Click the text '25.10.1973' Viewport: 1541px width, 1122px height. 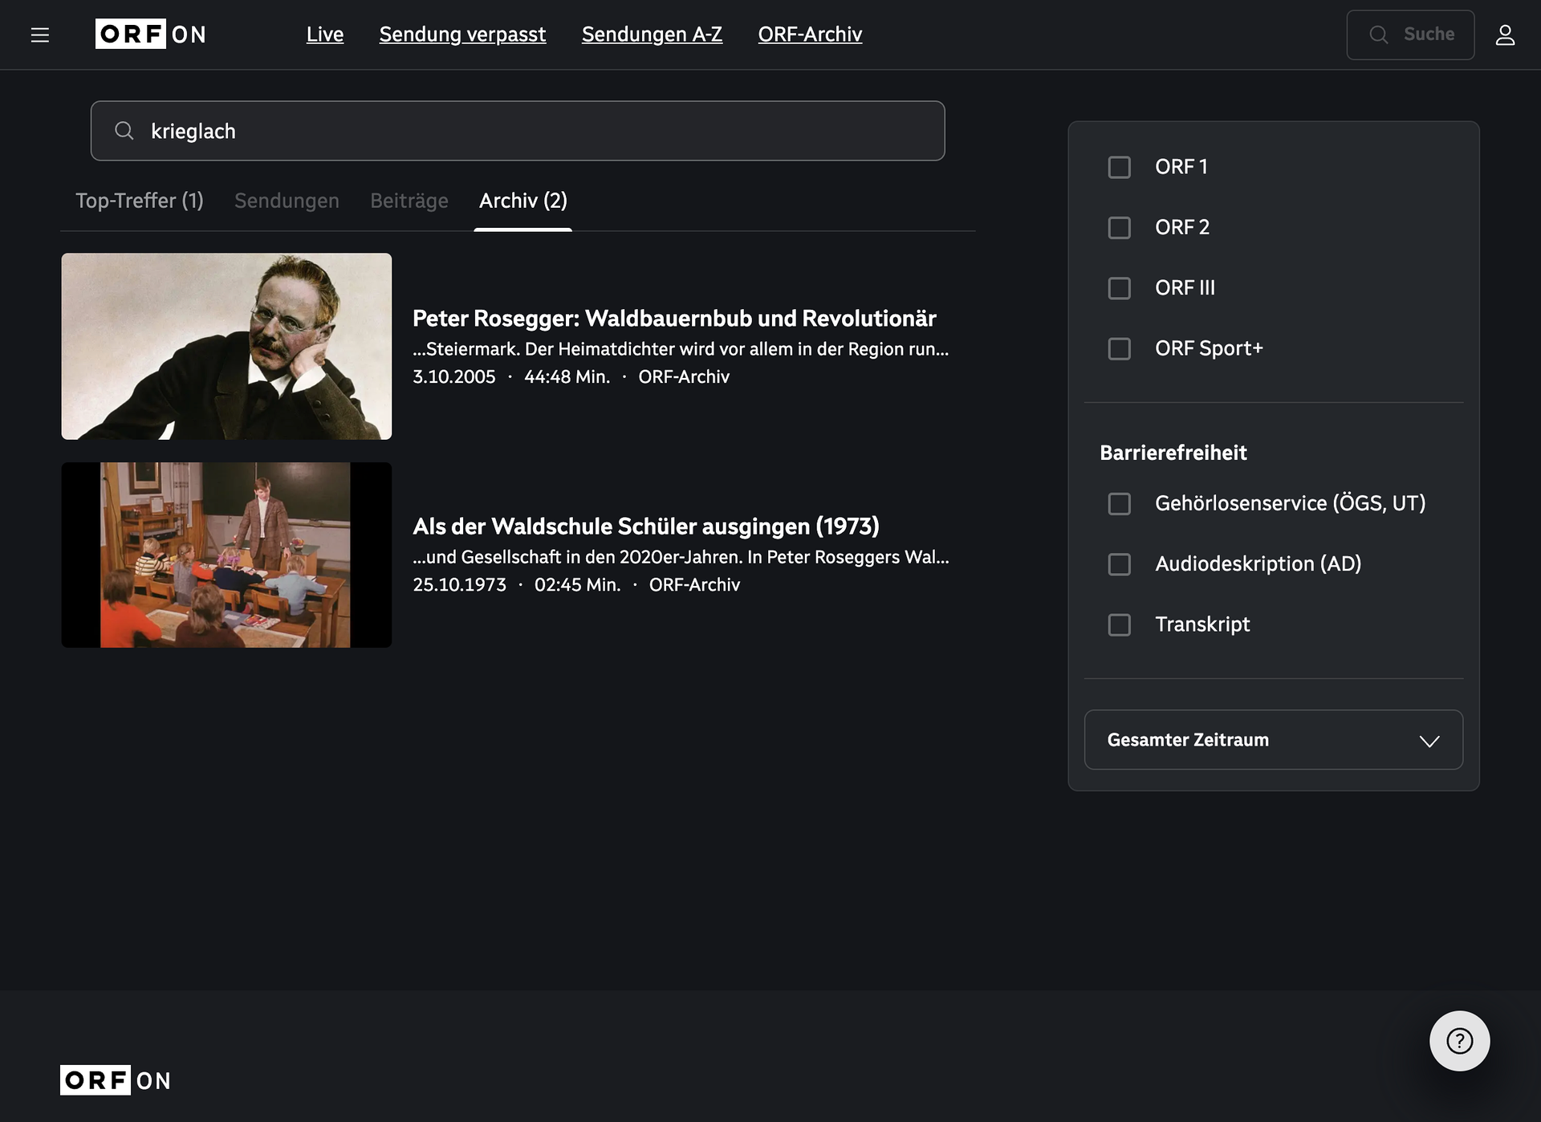coord(460,585)
